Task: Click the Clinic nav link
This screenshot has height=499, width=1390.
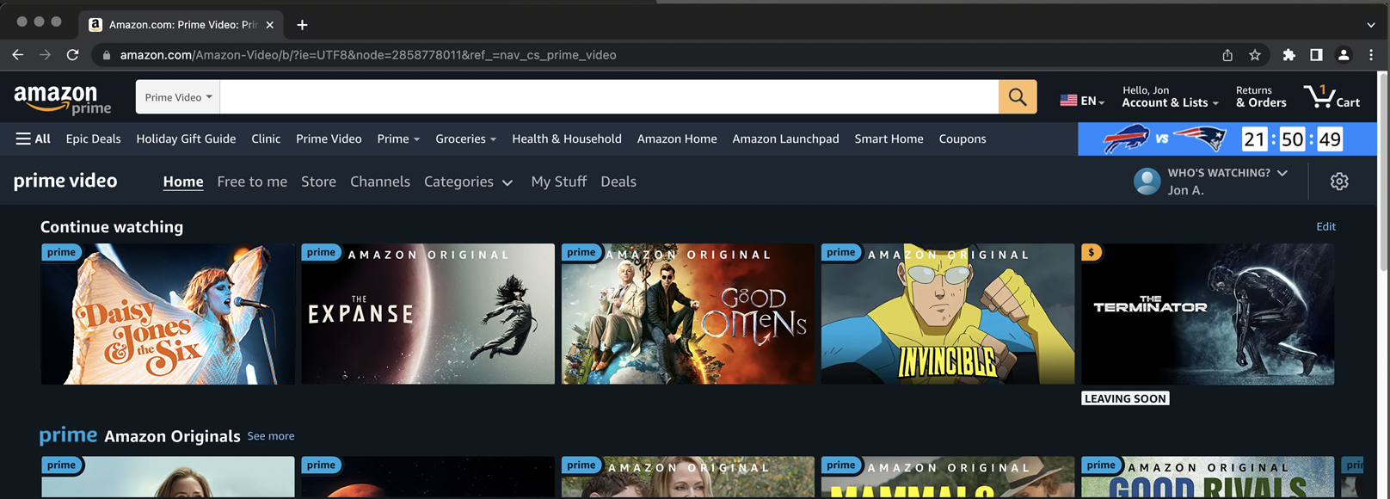Action: (266, 139)
